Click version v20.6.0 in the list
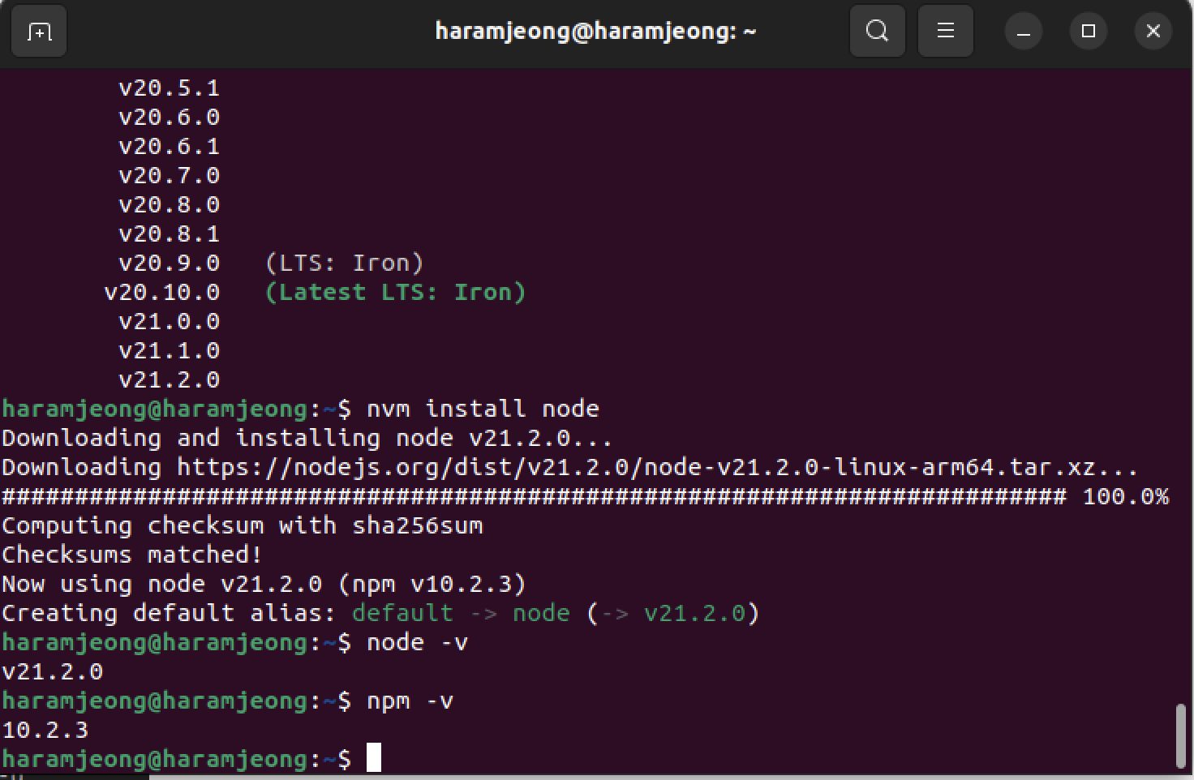Viewport: 1194px width, 780px height. (170, 117)
